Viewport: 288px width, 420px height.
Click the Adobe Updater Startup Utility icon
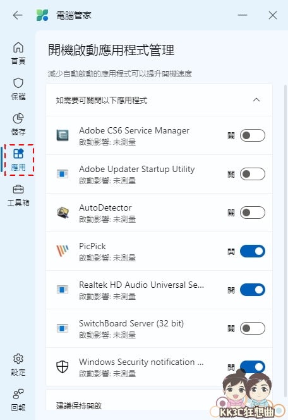click(63, 174)
